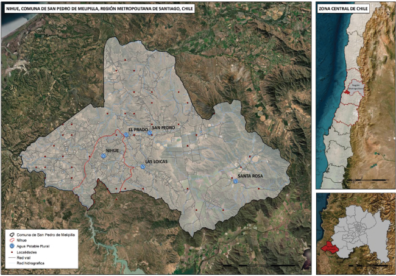Screen dimensions: 396x276
Task: Click the red highlighted area in Chile inset
Action: coord(347,93)
